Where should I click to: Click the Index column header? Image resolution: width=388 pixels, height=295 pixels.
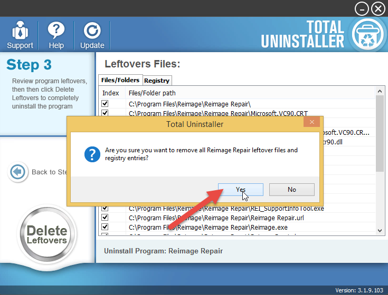pyautogui.click(x=111, y=93)
